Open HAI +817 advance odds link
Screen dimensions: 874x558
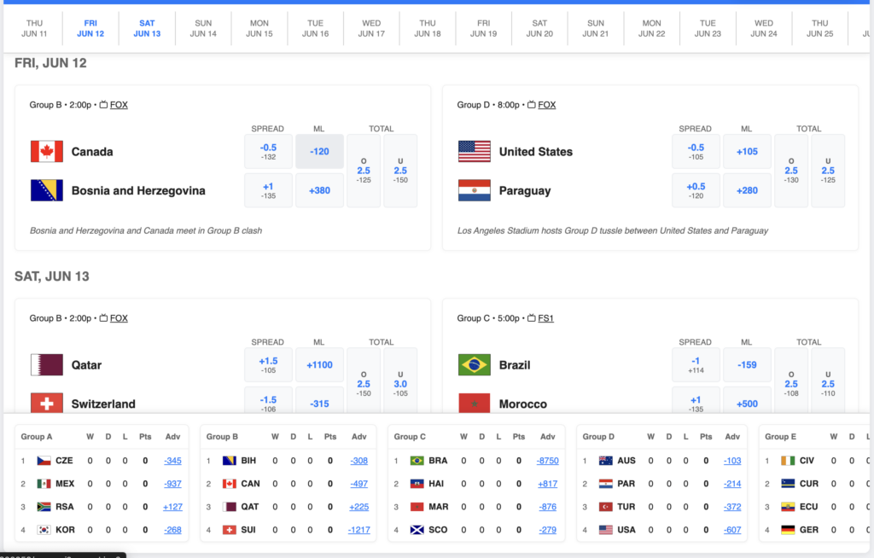click(x=547, y=485)
